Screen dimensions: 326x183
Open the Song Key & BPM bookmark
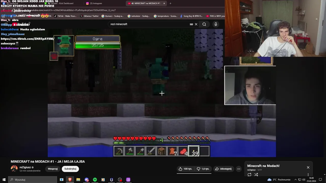click(x=191, y=16)
